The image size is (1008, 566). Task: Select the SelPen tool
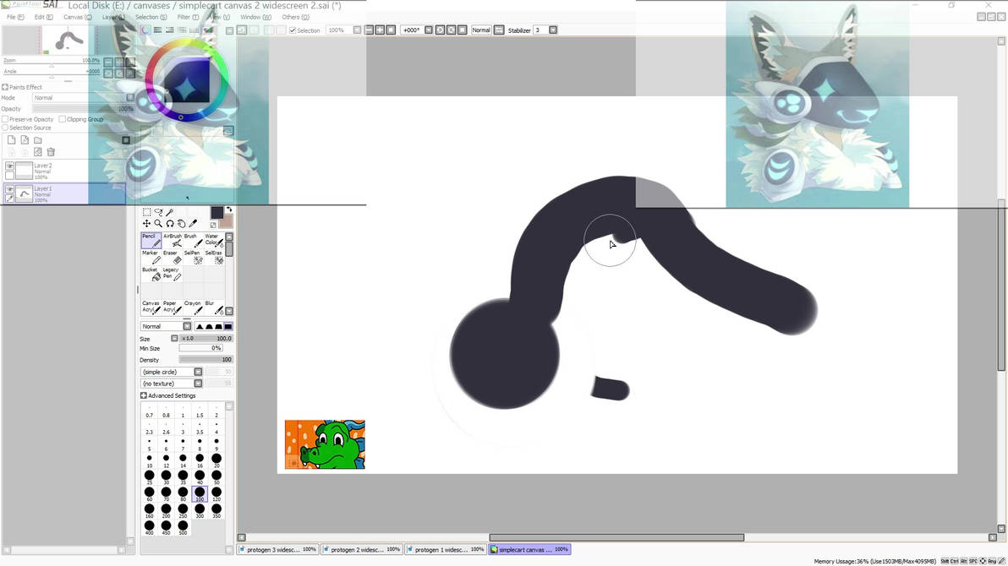click(192, 256)
